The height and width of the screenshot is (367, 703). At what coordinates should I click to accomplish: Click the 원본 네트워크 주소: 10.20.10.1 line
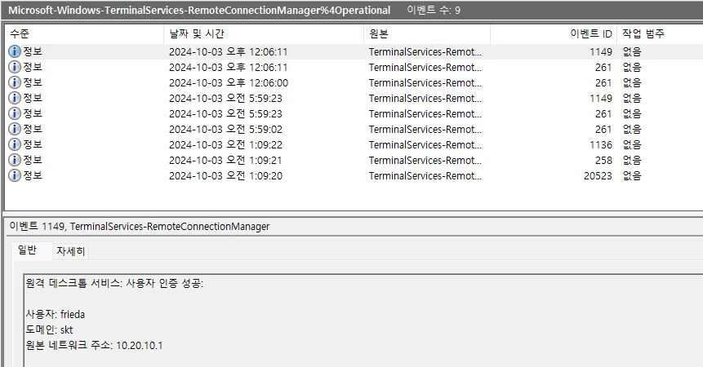(x=94, y=346)
